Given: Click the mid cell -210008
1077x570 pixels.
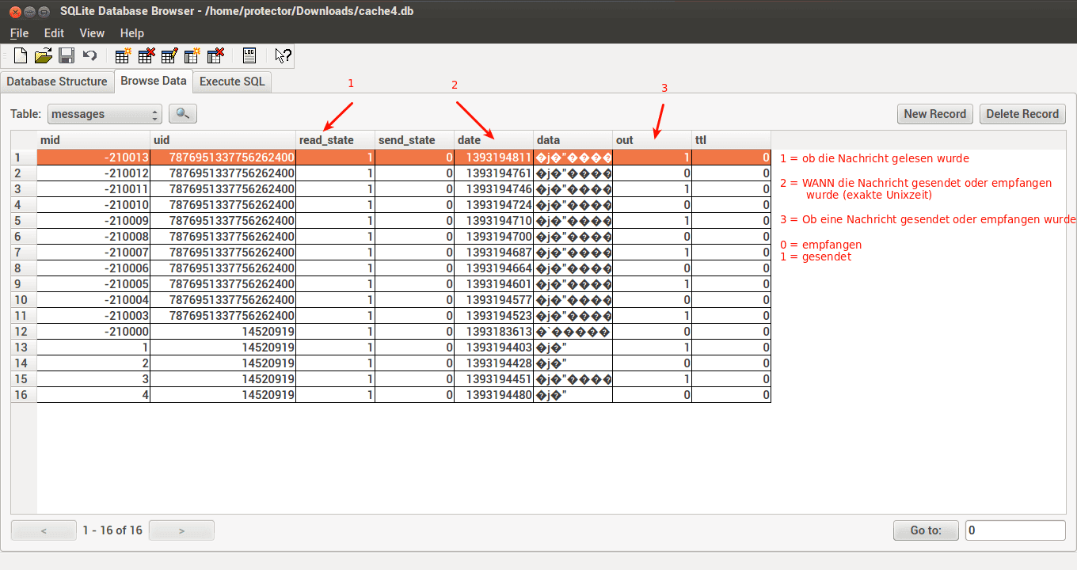Looking at the screenshot, I should pos(93,237).
